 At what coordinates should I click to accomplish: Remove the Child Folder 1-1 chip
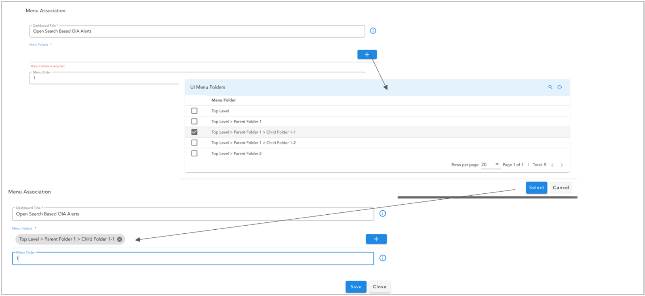click(x=120, y=239)
